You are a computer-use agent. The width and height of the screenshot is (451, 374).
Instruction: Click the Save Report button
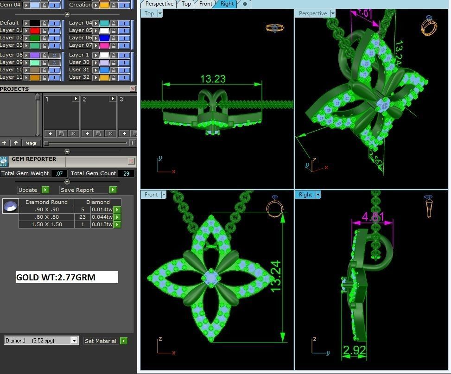click(84, 190)
